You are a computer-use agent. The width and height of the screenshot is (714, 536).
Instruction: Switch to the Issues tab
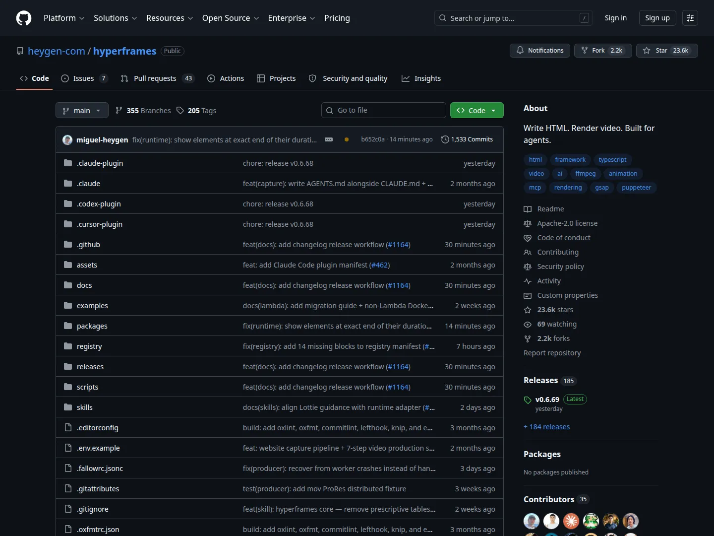(x=84, y=78)
